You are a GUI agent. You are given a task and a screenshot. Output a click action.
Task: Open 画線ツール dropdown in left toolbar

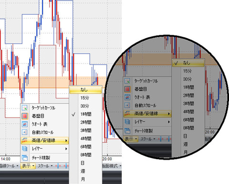[x=9, y=166]
